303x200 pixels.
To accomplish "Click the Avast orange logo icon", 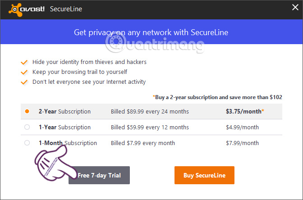I will pos(15,9).
